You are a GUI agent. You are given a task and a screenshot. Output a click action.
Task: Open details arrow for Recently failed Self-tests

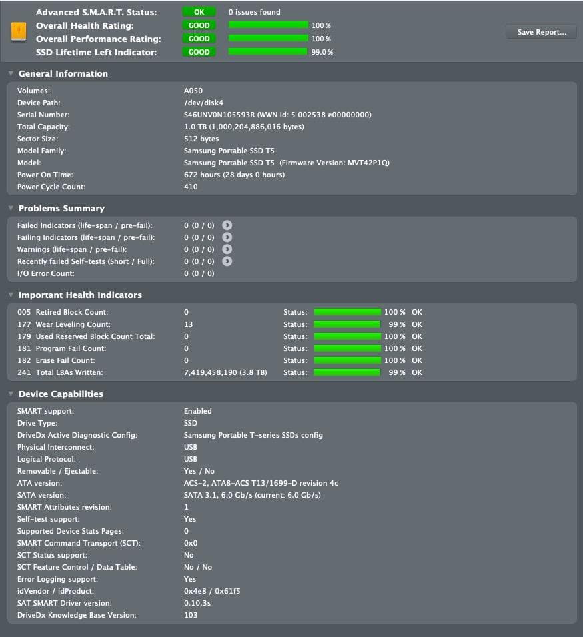pyautogui.click(x=227, y=261)
